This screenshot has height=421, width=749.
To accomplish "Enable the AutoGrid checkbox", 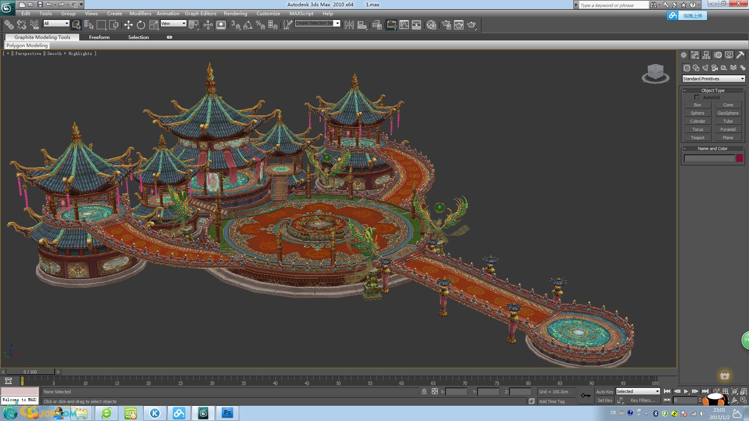I will click(x=697, y=97).
